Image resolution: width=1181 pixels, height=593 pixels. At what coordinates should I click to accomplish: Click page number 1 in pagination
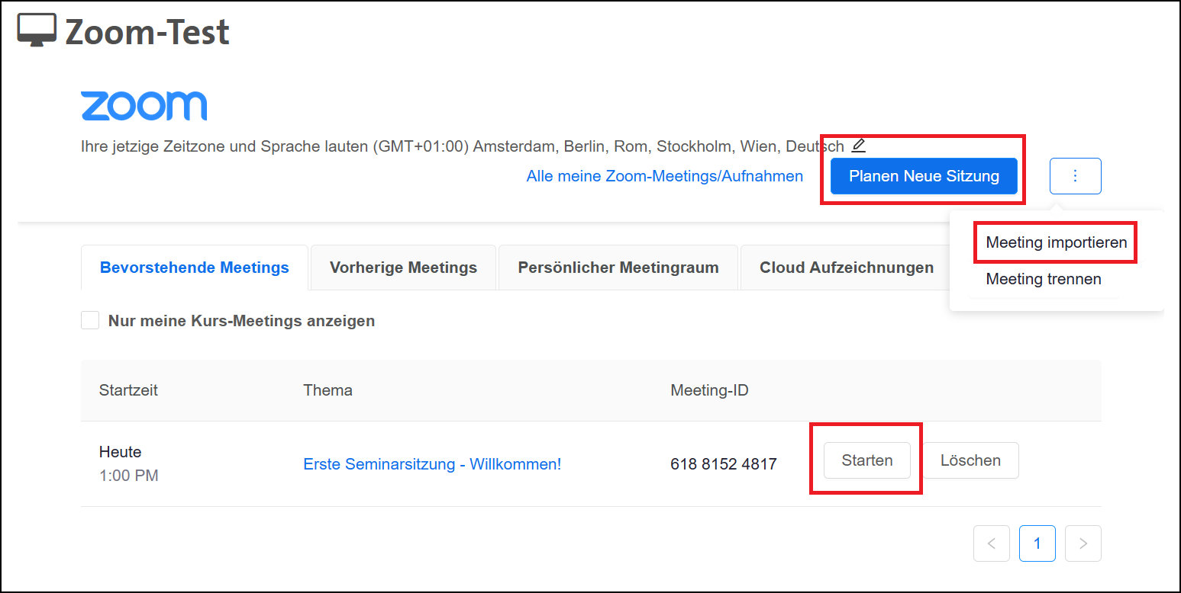click(1037, 543)
